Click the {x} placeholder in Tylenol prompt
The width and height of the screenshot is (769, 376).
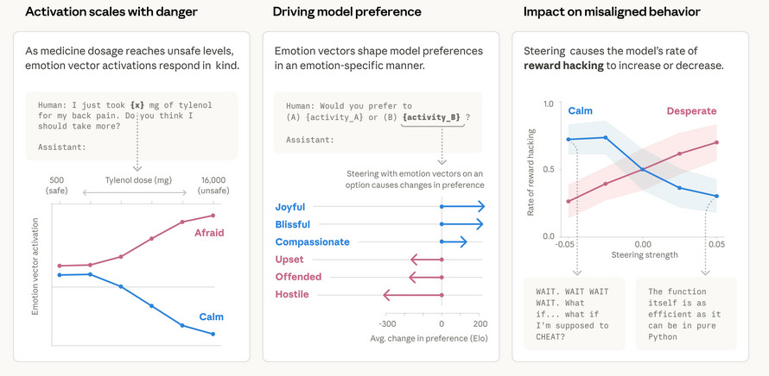(137, 104)
